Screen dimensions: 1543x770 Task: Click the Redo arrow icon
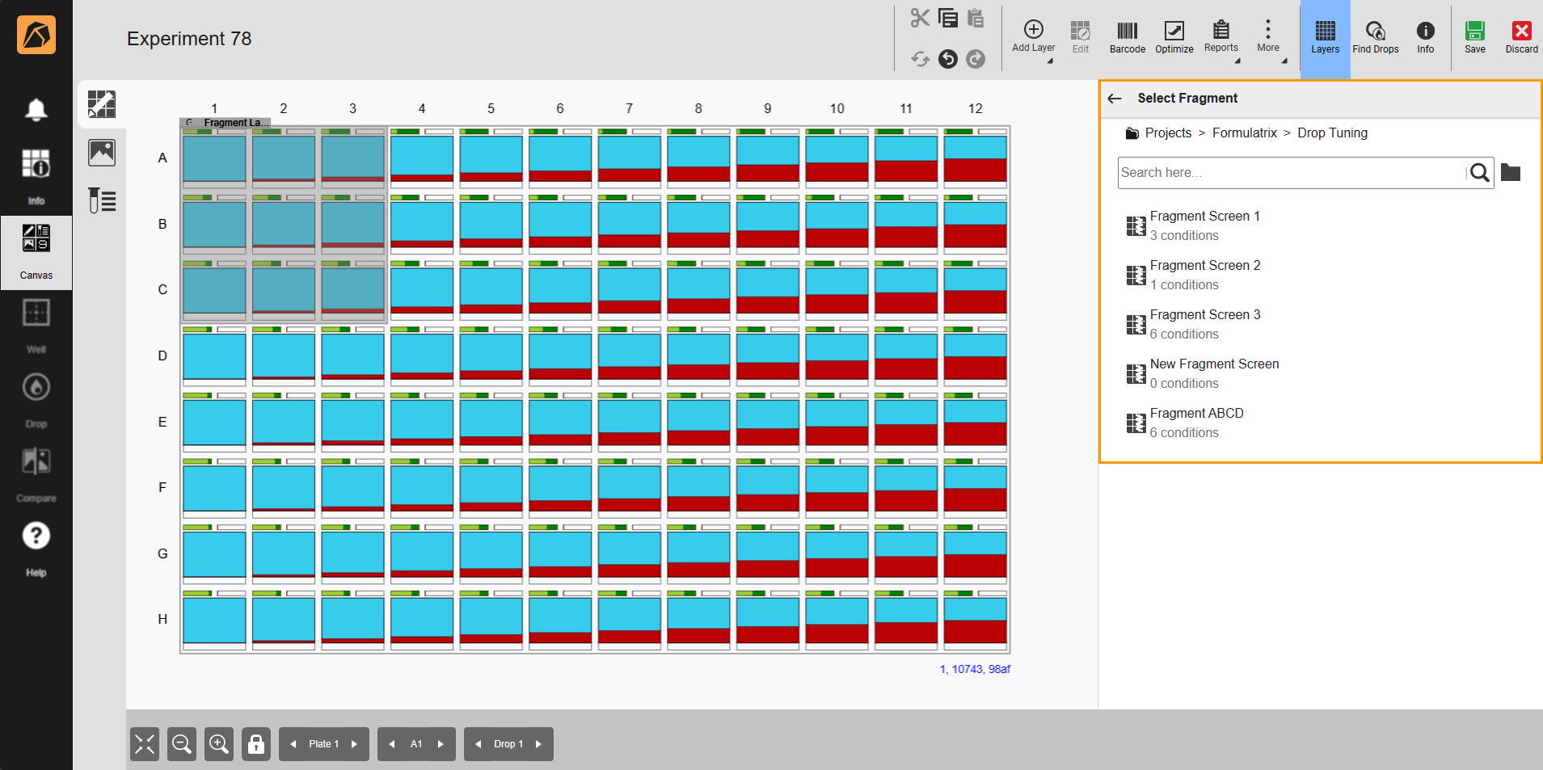point(976,59)
